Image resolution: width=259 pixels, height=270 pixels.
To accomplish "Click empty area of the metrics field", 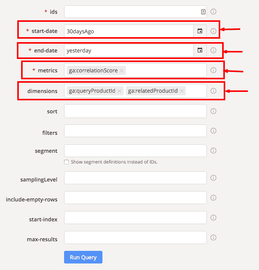I will click(166, 70).
